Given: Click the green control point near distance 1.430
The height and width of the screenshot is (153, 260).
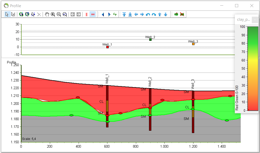Looking at the screenshot, I should coord(227,120).
